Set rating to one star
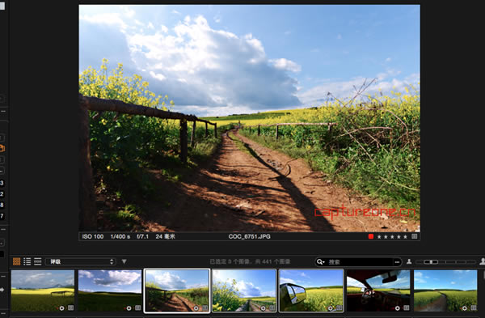The image size is (485, 318). coord(379,237)
